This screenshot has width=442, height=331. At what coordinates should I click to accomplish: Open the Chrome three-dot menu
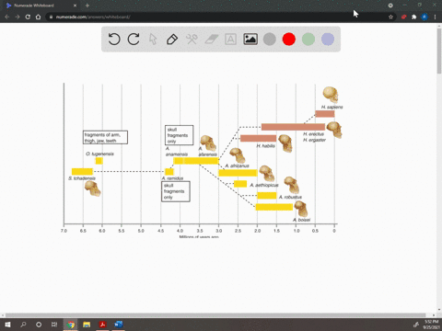coord(435,17)
